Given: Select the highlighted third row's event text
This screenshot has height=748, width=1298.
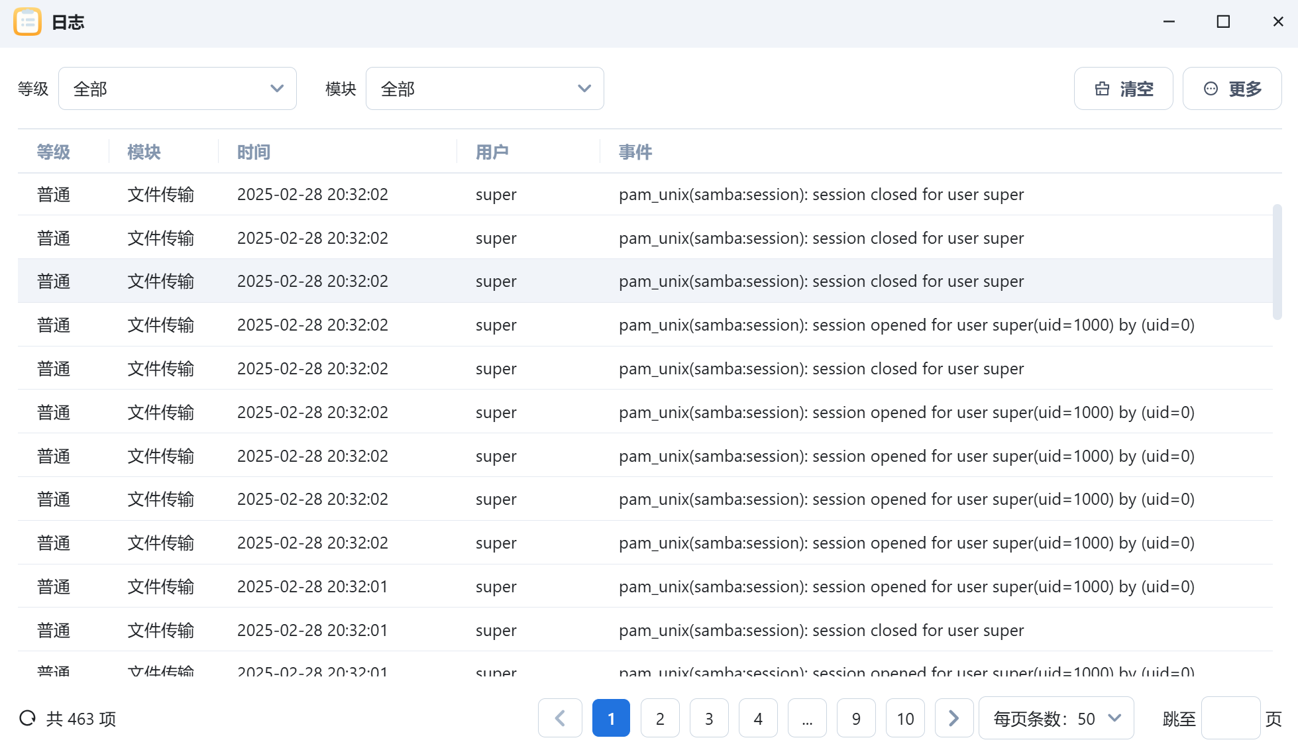Looking at the screenshot, I should point(821,281).
